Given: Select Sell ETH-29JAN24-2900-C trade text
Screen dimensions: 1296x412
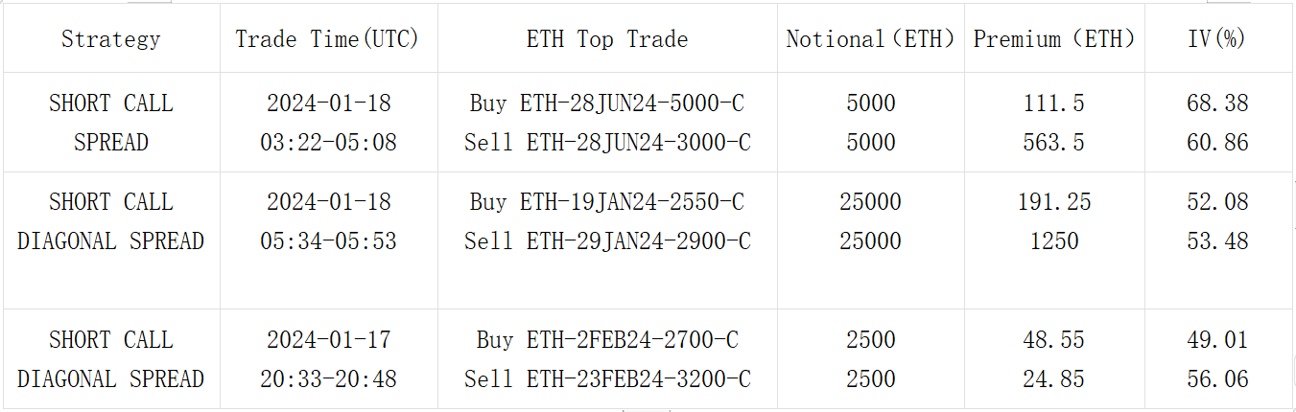Looking at the screenshot, I should click(607, 241).
